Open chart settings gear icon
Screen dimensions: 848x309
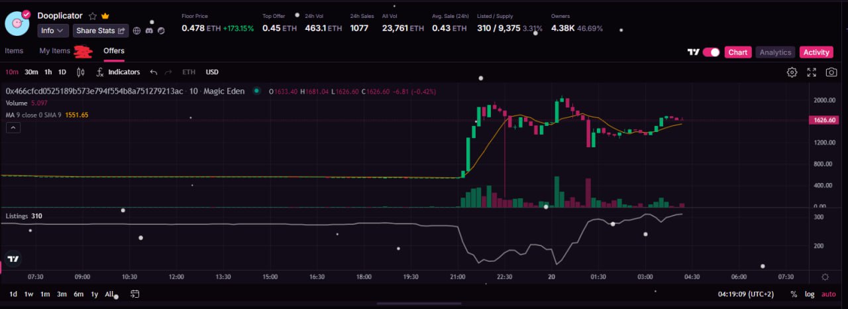[792, 72]
